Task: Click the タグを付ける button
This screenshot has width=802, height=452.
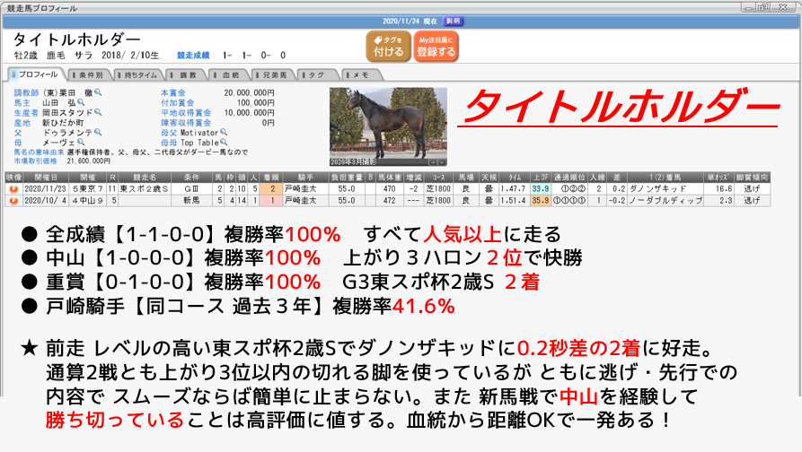Action: [388, 48]
